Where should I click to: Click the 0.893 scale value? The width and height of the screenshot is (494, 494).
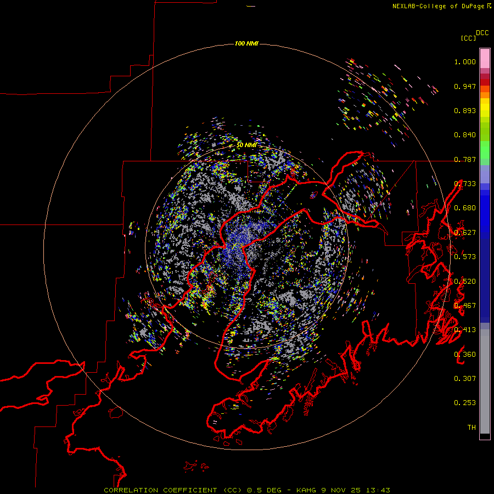click(x=465, y=110)
